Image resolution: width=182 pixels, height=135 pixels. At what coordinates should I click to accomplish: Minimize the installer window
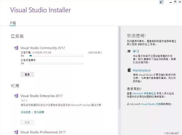pos(171,2)
